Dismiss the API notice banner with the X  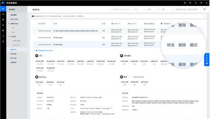[204, 16]
